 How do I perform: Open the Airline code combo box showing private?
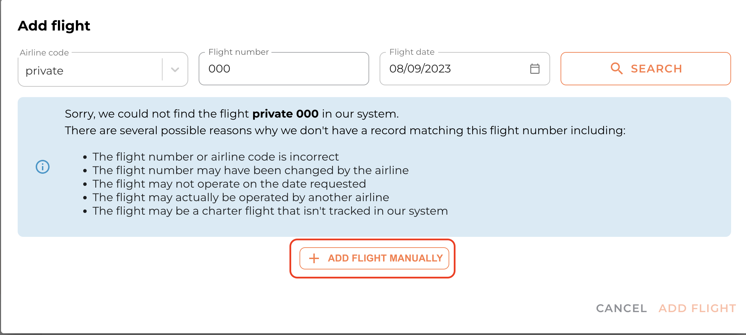tap(90, 70)
